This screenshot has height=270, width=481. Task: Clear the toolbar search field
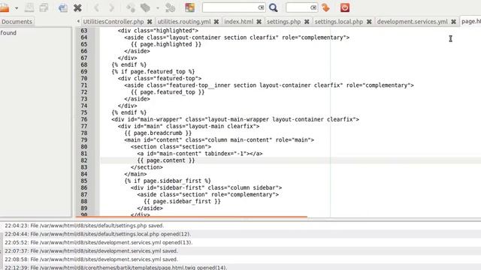click(261, 7)
